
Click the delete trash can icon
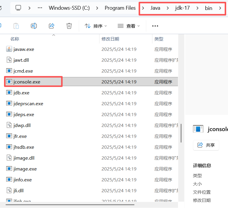pyautogui.click(x=69, y=26)
